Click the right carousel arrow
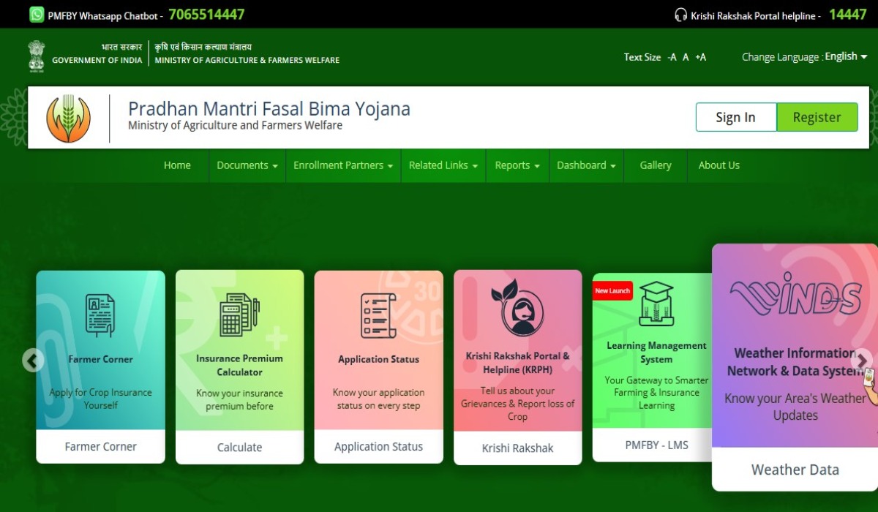Viewport: 878px width, 512px height. coord(861,360)
